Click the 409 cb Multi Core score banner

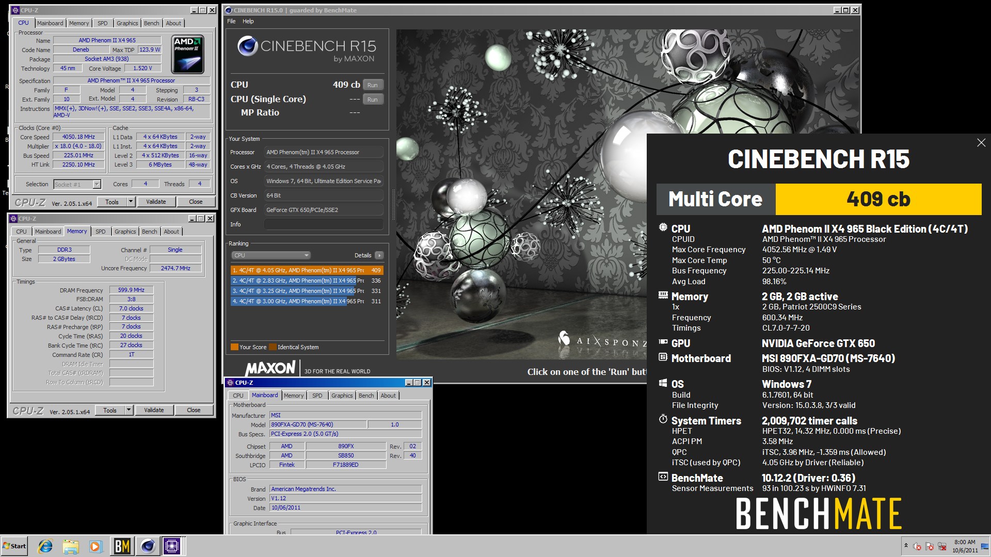[x=878, y=199]
